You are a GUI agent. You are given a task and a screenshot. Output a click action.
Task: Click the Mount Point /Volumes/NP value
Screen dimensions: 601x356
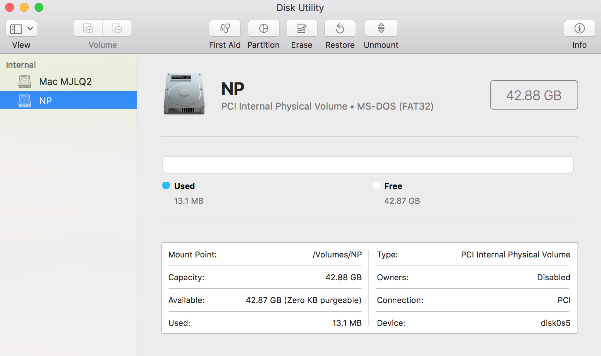click(337, 254)
